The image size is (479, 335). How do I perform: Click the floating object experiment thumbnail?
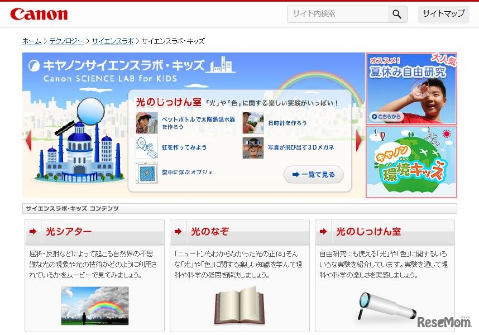click(x=147, y=173)
